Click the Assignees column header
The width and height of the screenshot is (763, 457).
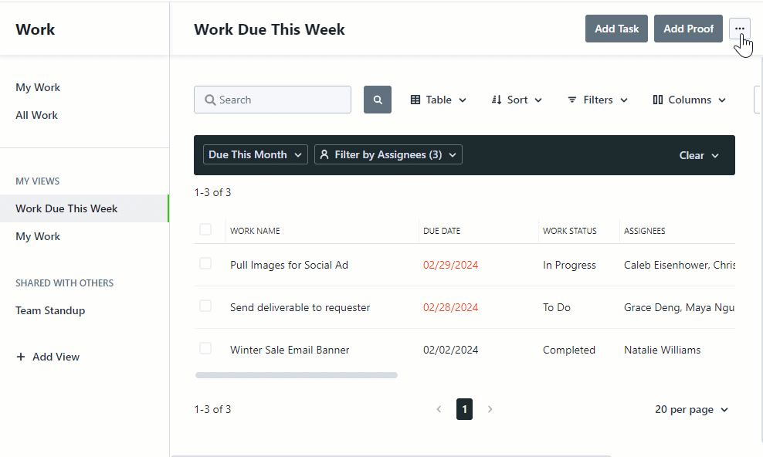click(x=645, y=231)
